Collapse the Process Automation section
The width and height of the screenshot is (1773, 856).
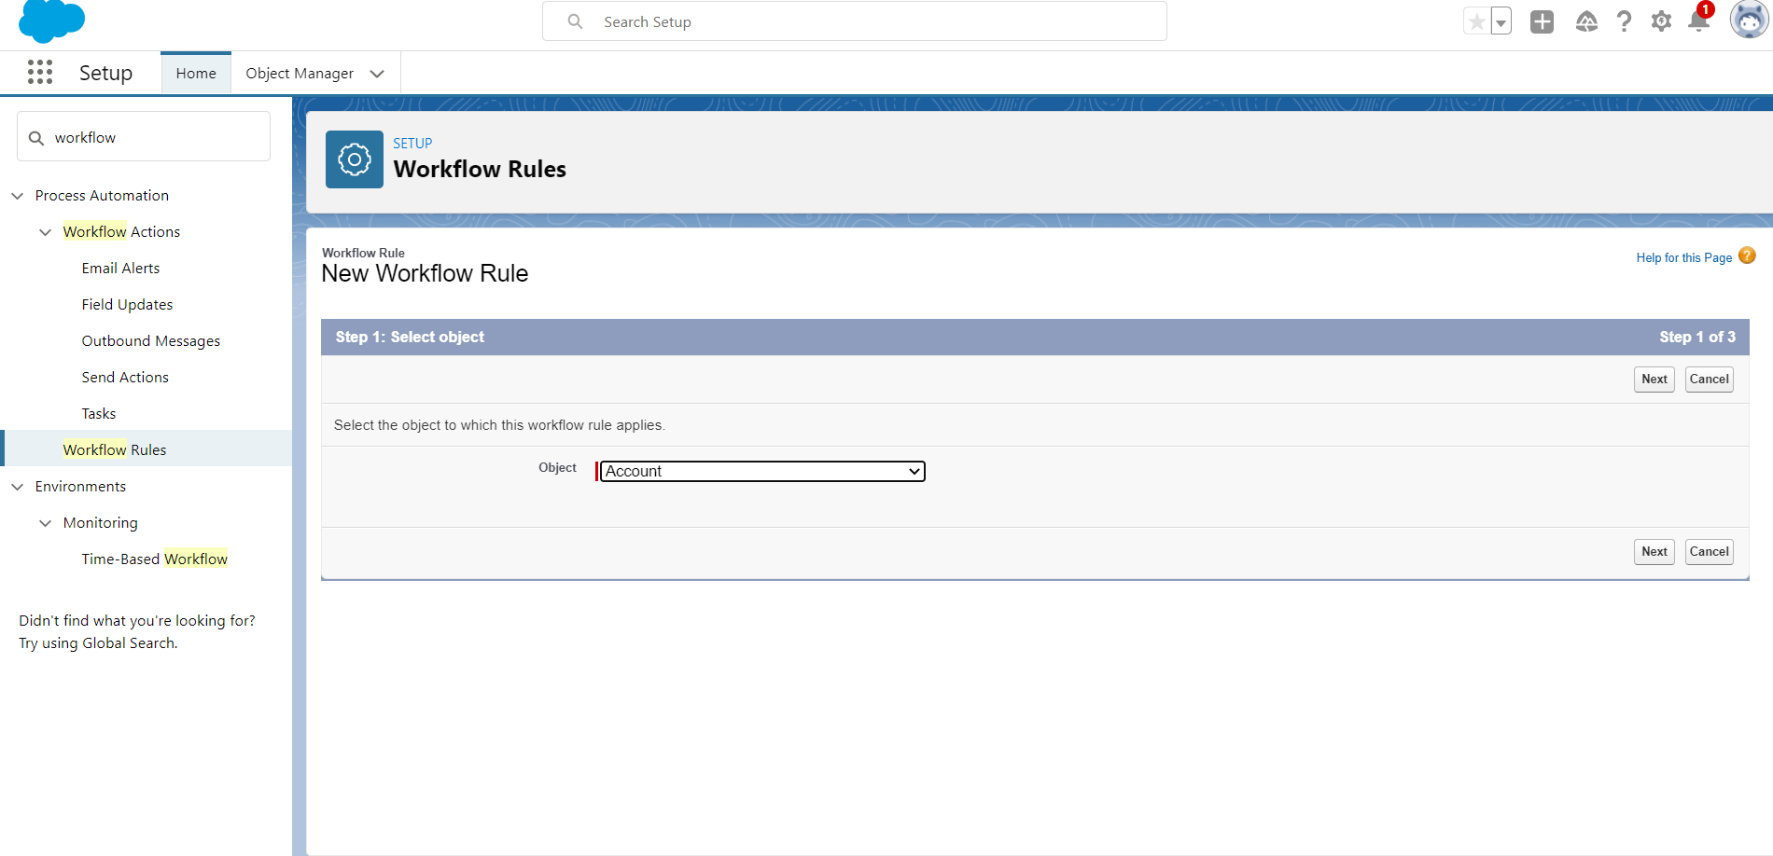[x=18, y=196]
